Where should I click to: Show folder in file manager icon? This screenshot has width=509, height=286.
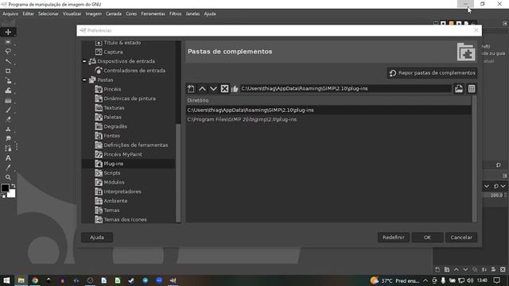[x=472, y=89]
